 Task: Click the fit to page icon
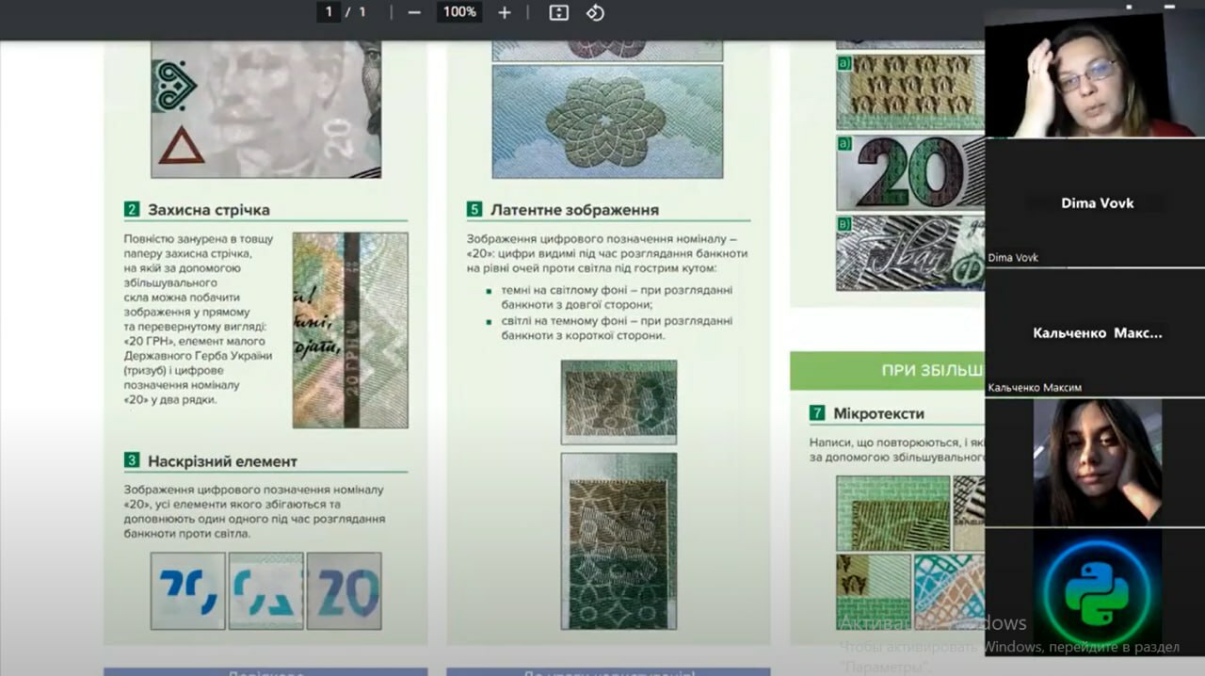[x=559, y=12]
